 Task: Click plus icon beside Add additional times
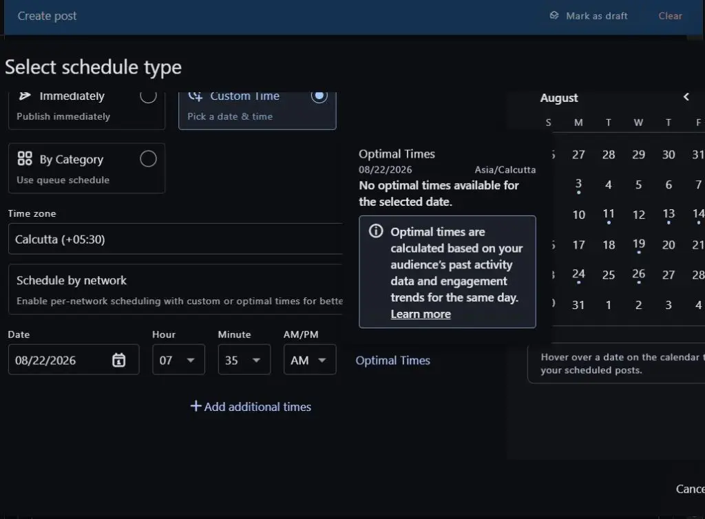[196, 406]
